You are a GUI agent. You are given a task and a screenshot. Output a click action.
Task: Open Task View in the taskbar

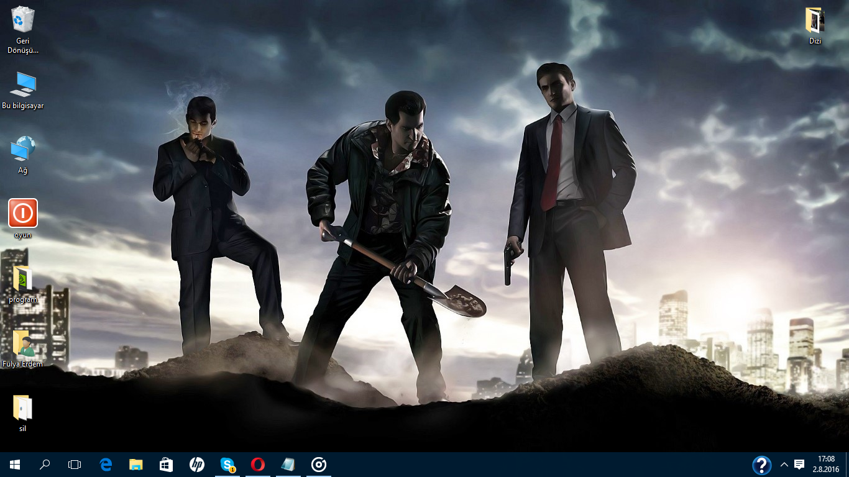tap(75, 465)
